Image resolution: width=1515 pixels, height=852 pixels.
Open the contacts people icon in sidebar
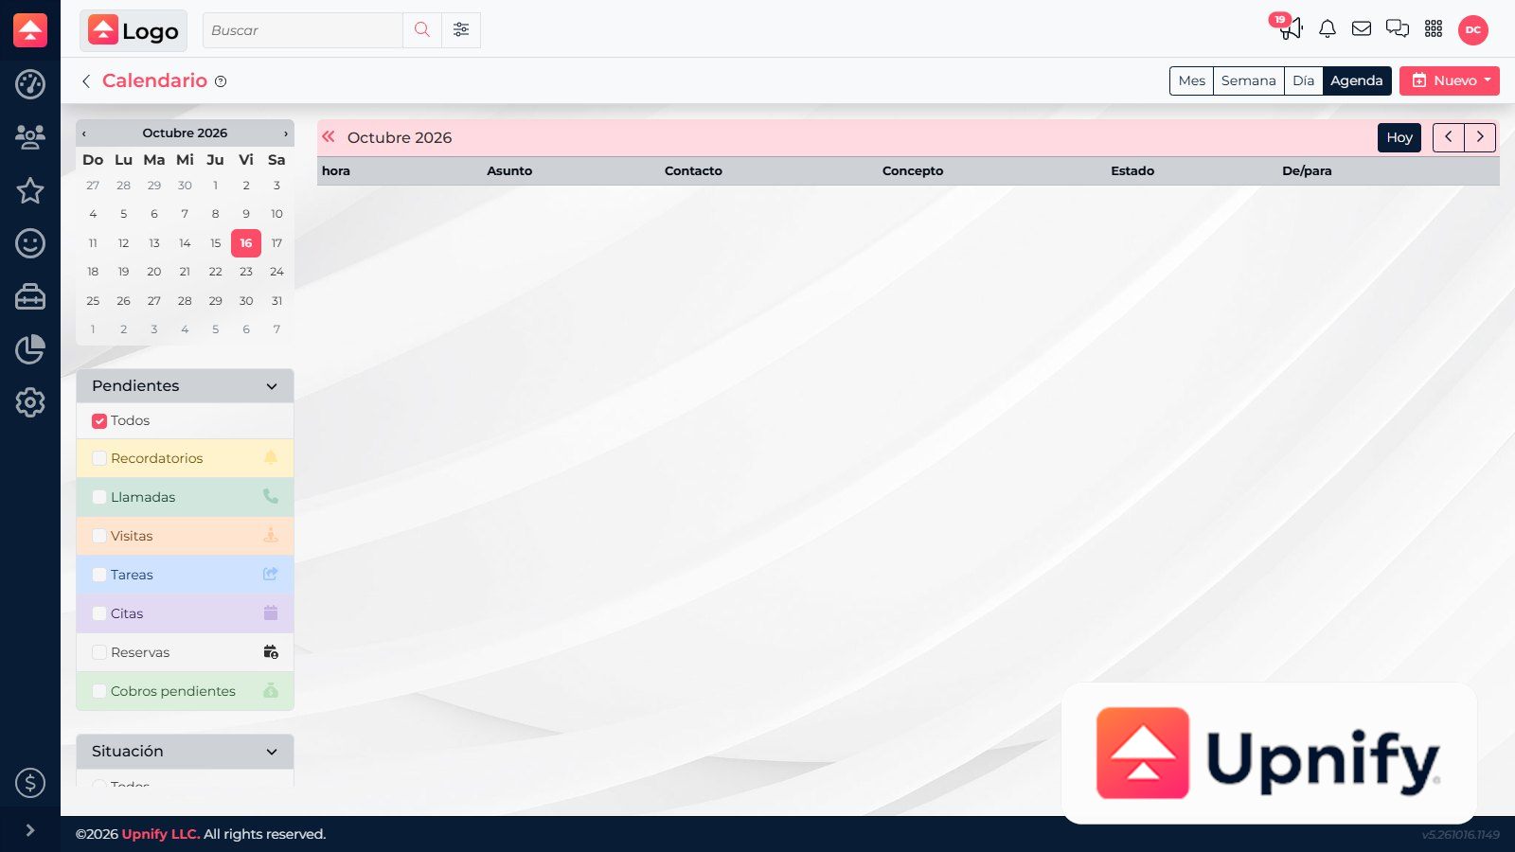pyautogui.click(x=30, y=137)
